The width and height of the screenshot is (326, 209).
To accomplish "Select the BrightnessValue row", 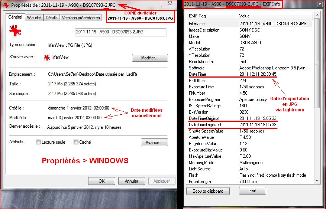I will coord(249,144).
